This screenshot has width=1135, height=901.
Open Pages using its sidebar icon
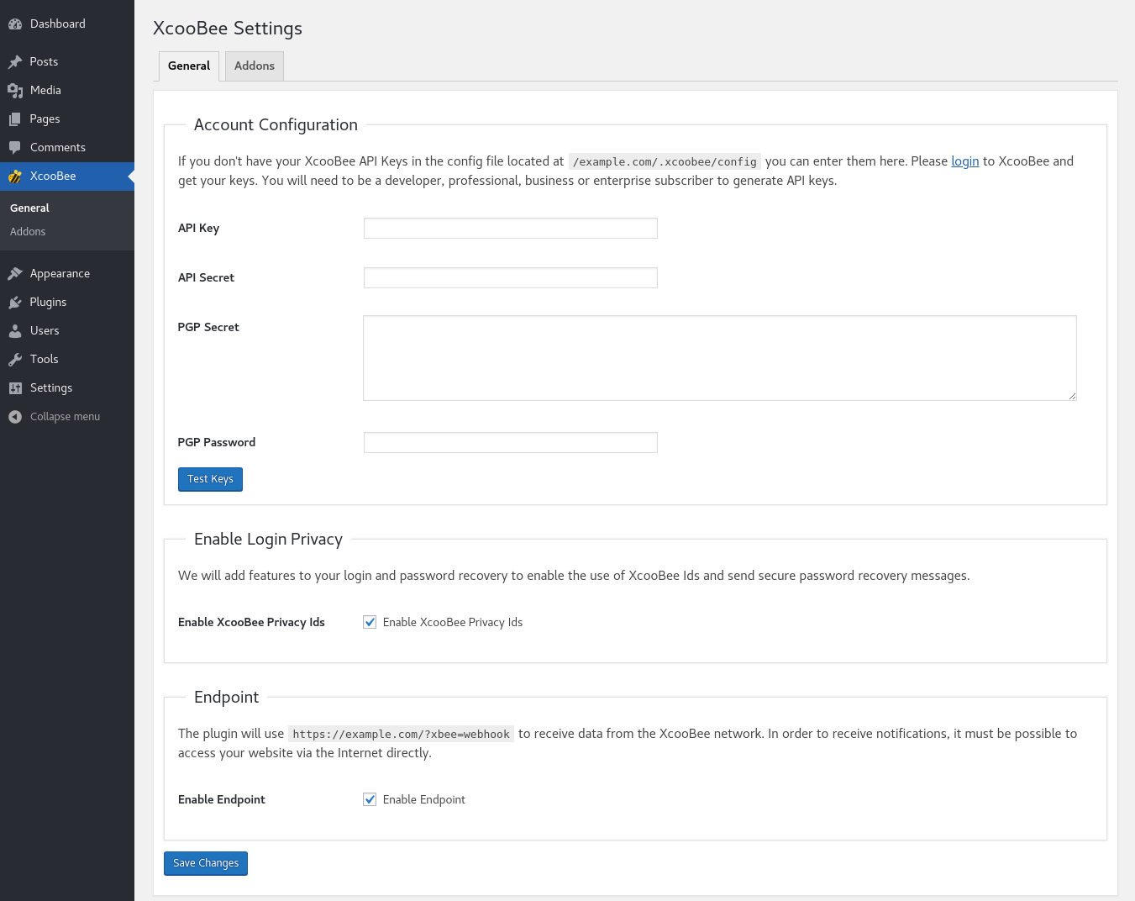click(15, 119)
